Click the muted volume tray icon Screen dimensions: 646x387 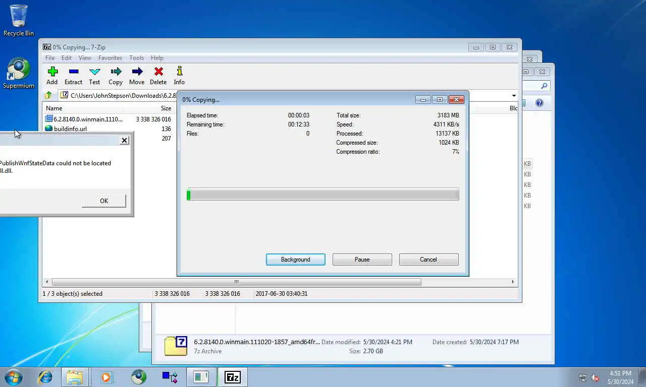pyautogui.click(x=595, y=377)
